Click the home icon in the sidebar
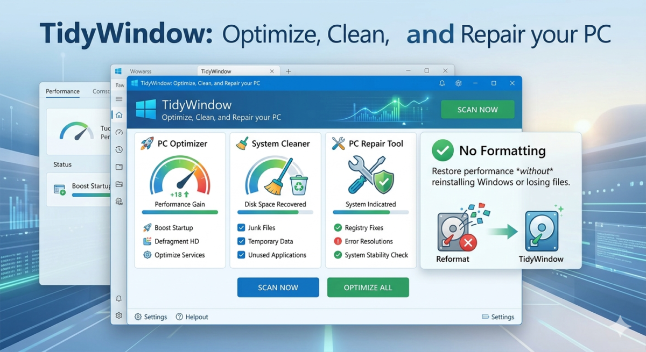Image resolution: width=646 pixels, height=352 pixels. point(119,115)
